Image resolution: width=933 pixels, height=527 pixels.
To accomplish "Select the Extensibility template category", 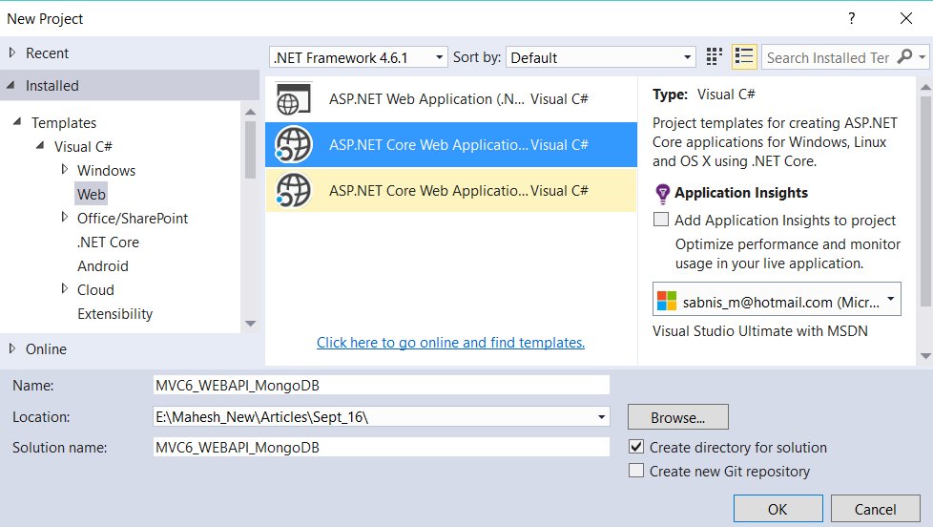I will click(x=114, y=314).
